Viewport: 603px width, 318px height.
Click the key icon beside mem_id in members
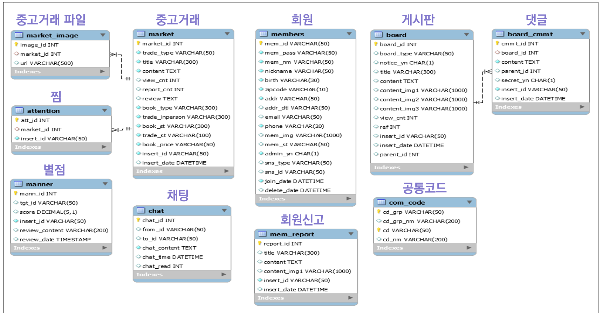pyautogui.click(x=261, y=44)
